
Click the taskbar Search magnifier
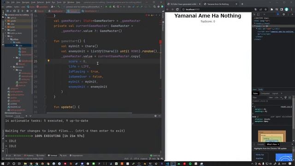click(x=8, y=164)
